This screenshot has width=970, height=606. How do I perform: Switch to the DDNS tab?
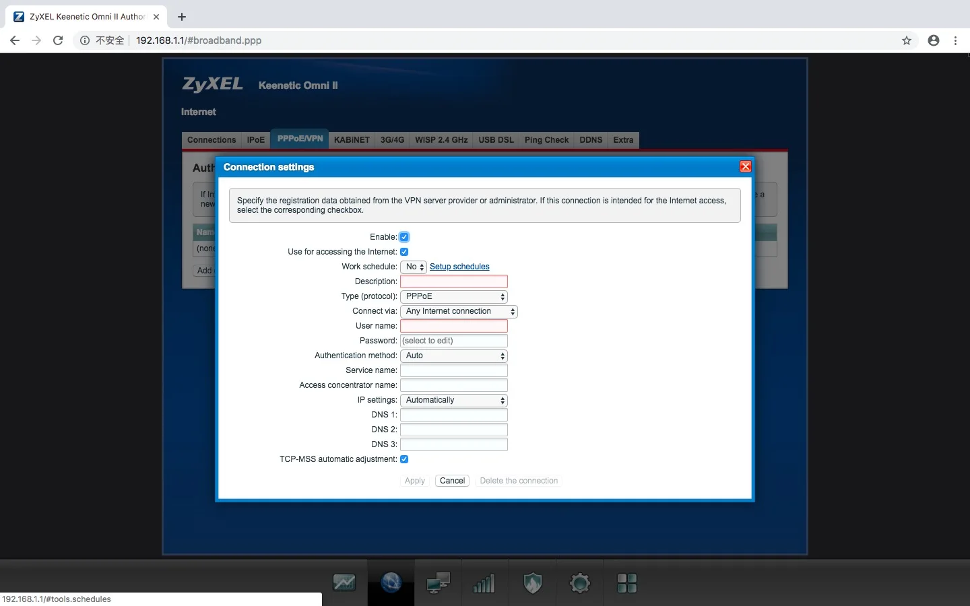pos(591,140)
